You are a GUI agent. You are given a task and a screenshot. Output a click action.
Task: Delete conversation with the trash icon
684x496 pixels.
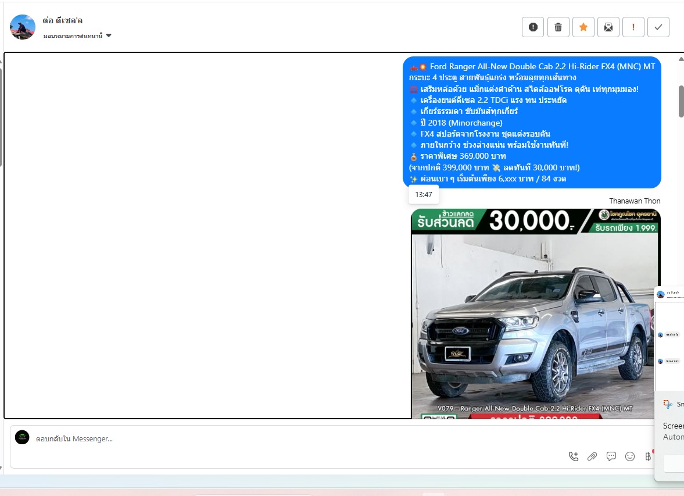click(558, 27)
